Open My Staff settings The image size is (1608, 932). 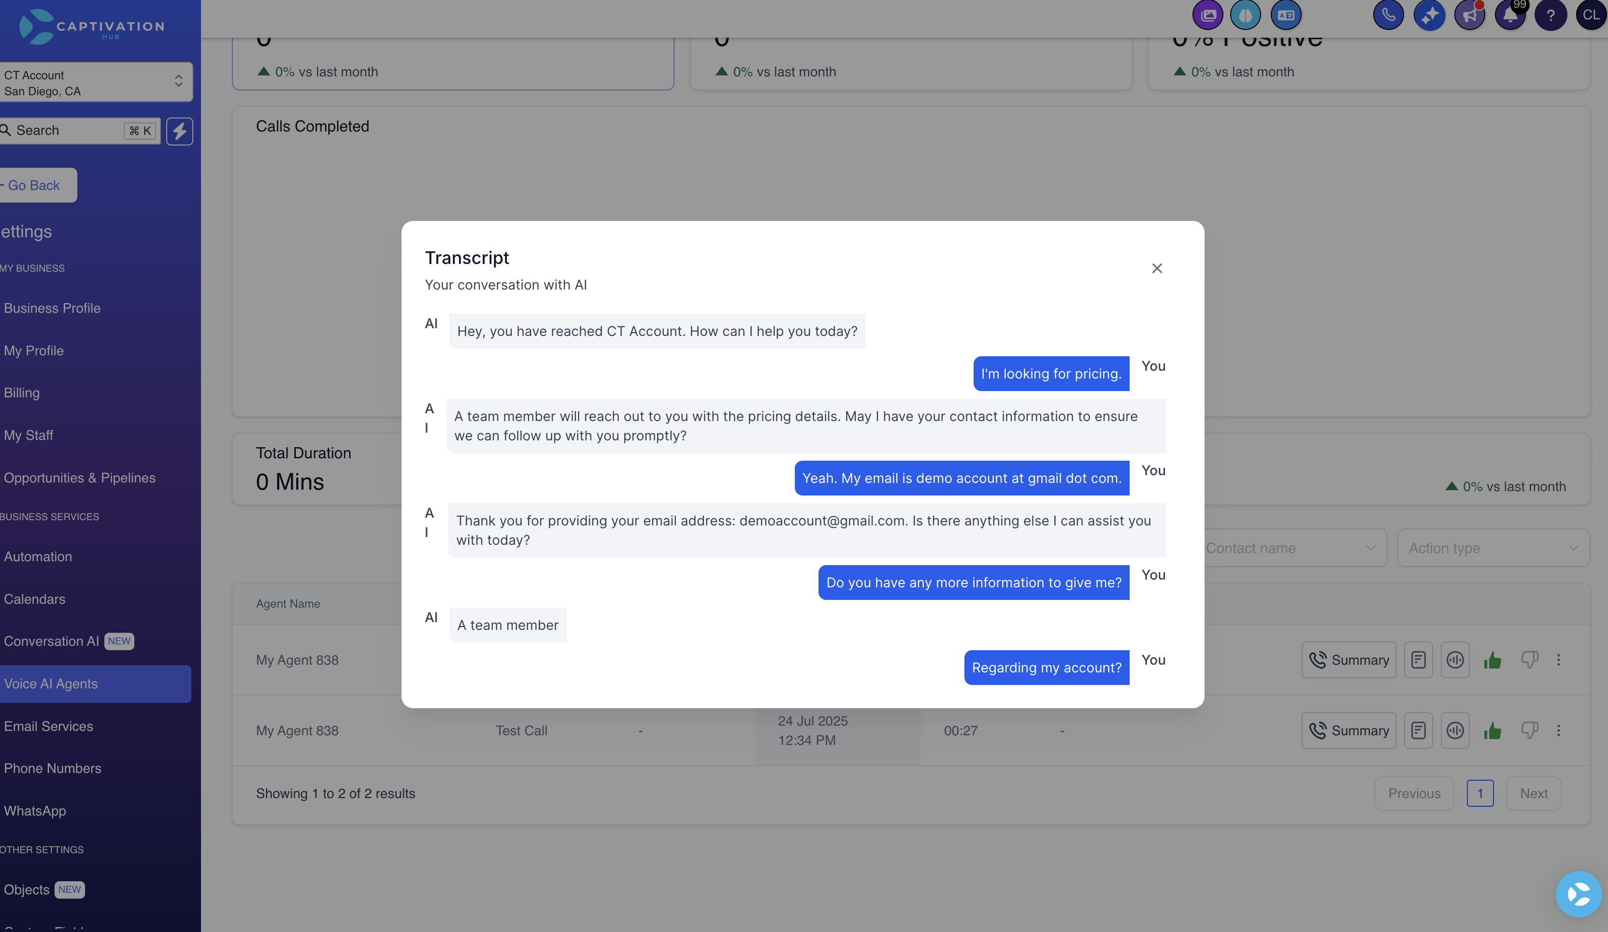[x=28, y=436]
